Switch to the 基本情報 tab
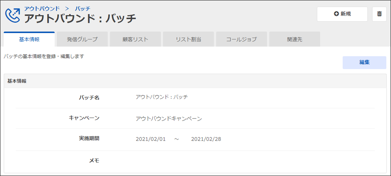391x176 pixels. 29,39
